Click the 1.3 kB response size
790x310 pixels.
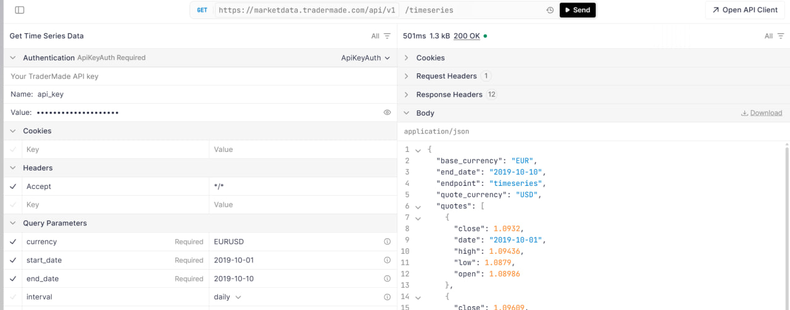pyautogui.click(x=439, y=36)
